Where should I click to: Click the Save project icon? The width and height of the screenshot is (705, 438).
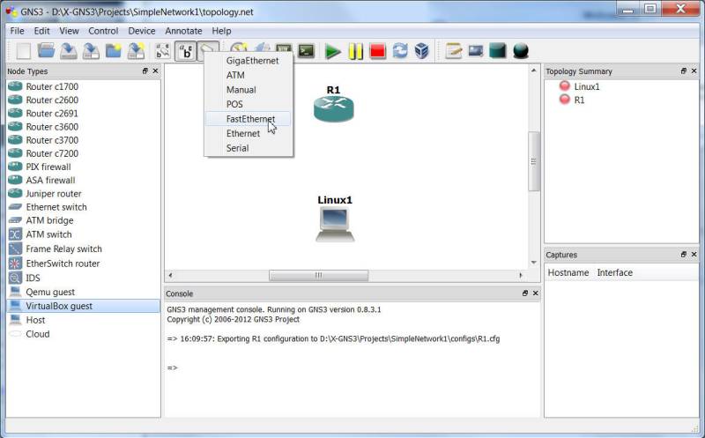[69, 51]
